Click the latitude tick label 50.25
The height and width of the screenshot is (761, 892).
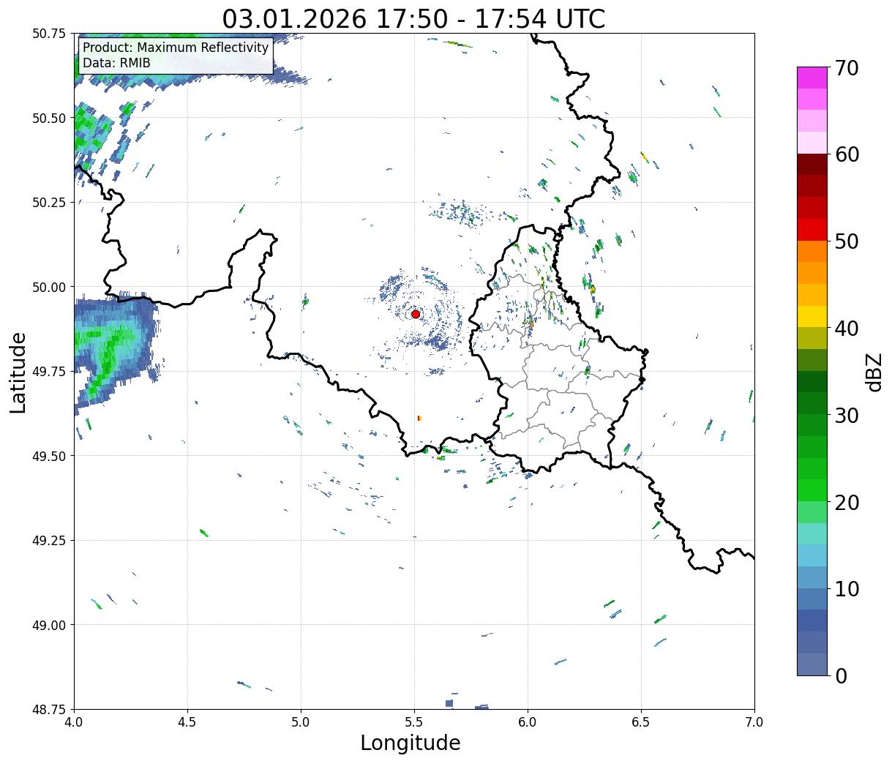point(49,203)
